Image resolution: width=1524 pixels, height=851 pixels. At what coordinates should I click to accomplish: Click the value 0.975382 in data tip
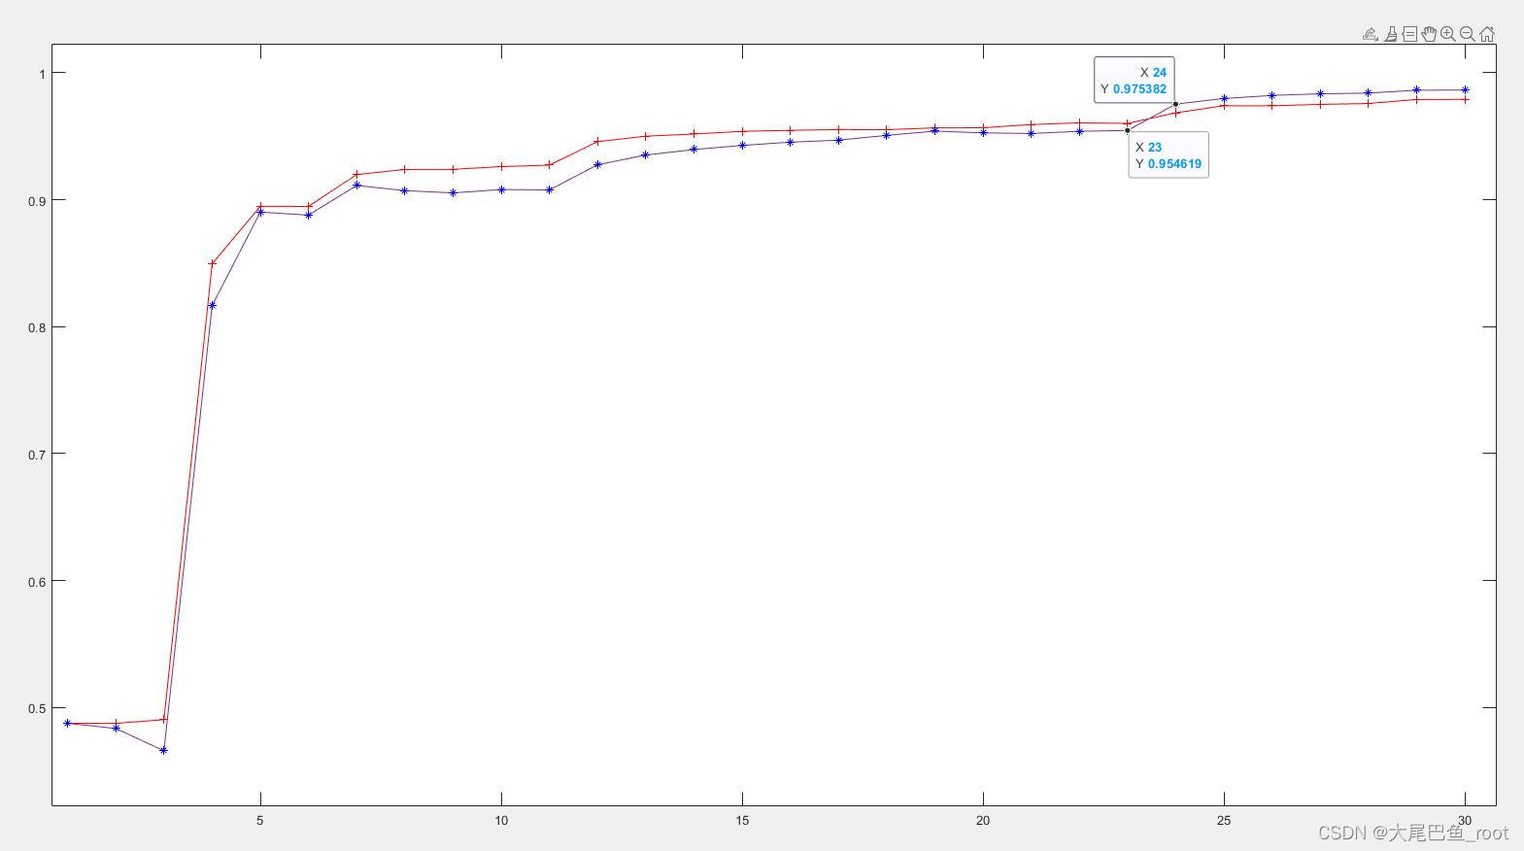pos(1140,88)
